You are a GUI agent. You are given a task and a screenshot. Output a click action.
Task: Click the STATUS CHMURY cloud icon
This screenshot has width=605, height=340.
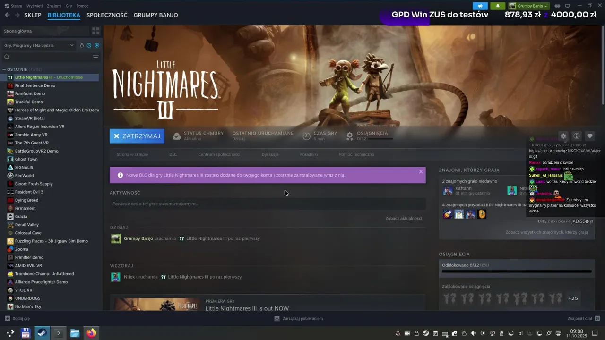coord(177,136)
